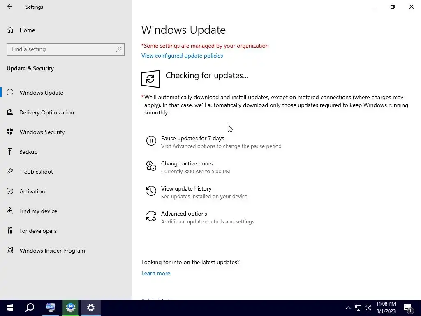
Task: Open the Action Center notifications icon
Action: click(408, 308)
